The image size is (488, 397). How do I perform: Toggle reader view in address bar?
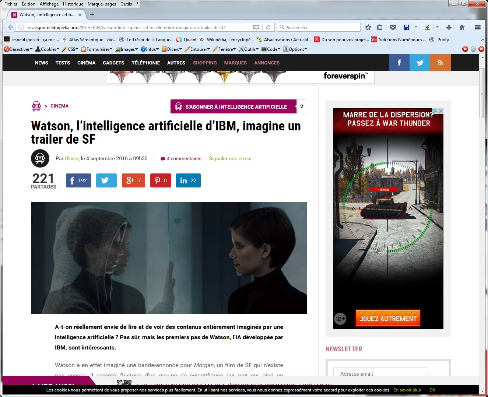click(256, 27)
